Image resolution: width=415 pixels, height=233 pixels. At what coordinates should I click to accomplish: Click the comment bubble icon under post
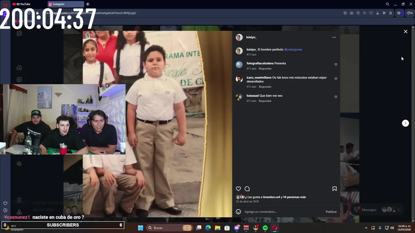(x=247, y=189)
